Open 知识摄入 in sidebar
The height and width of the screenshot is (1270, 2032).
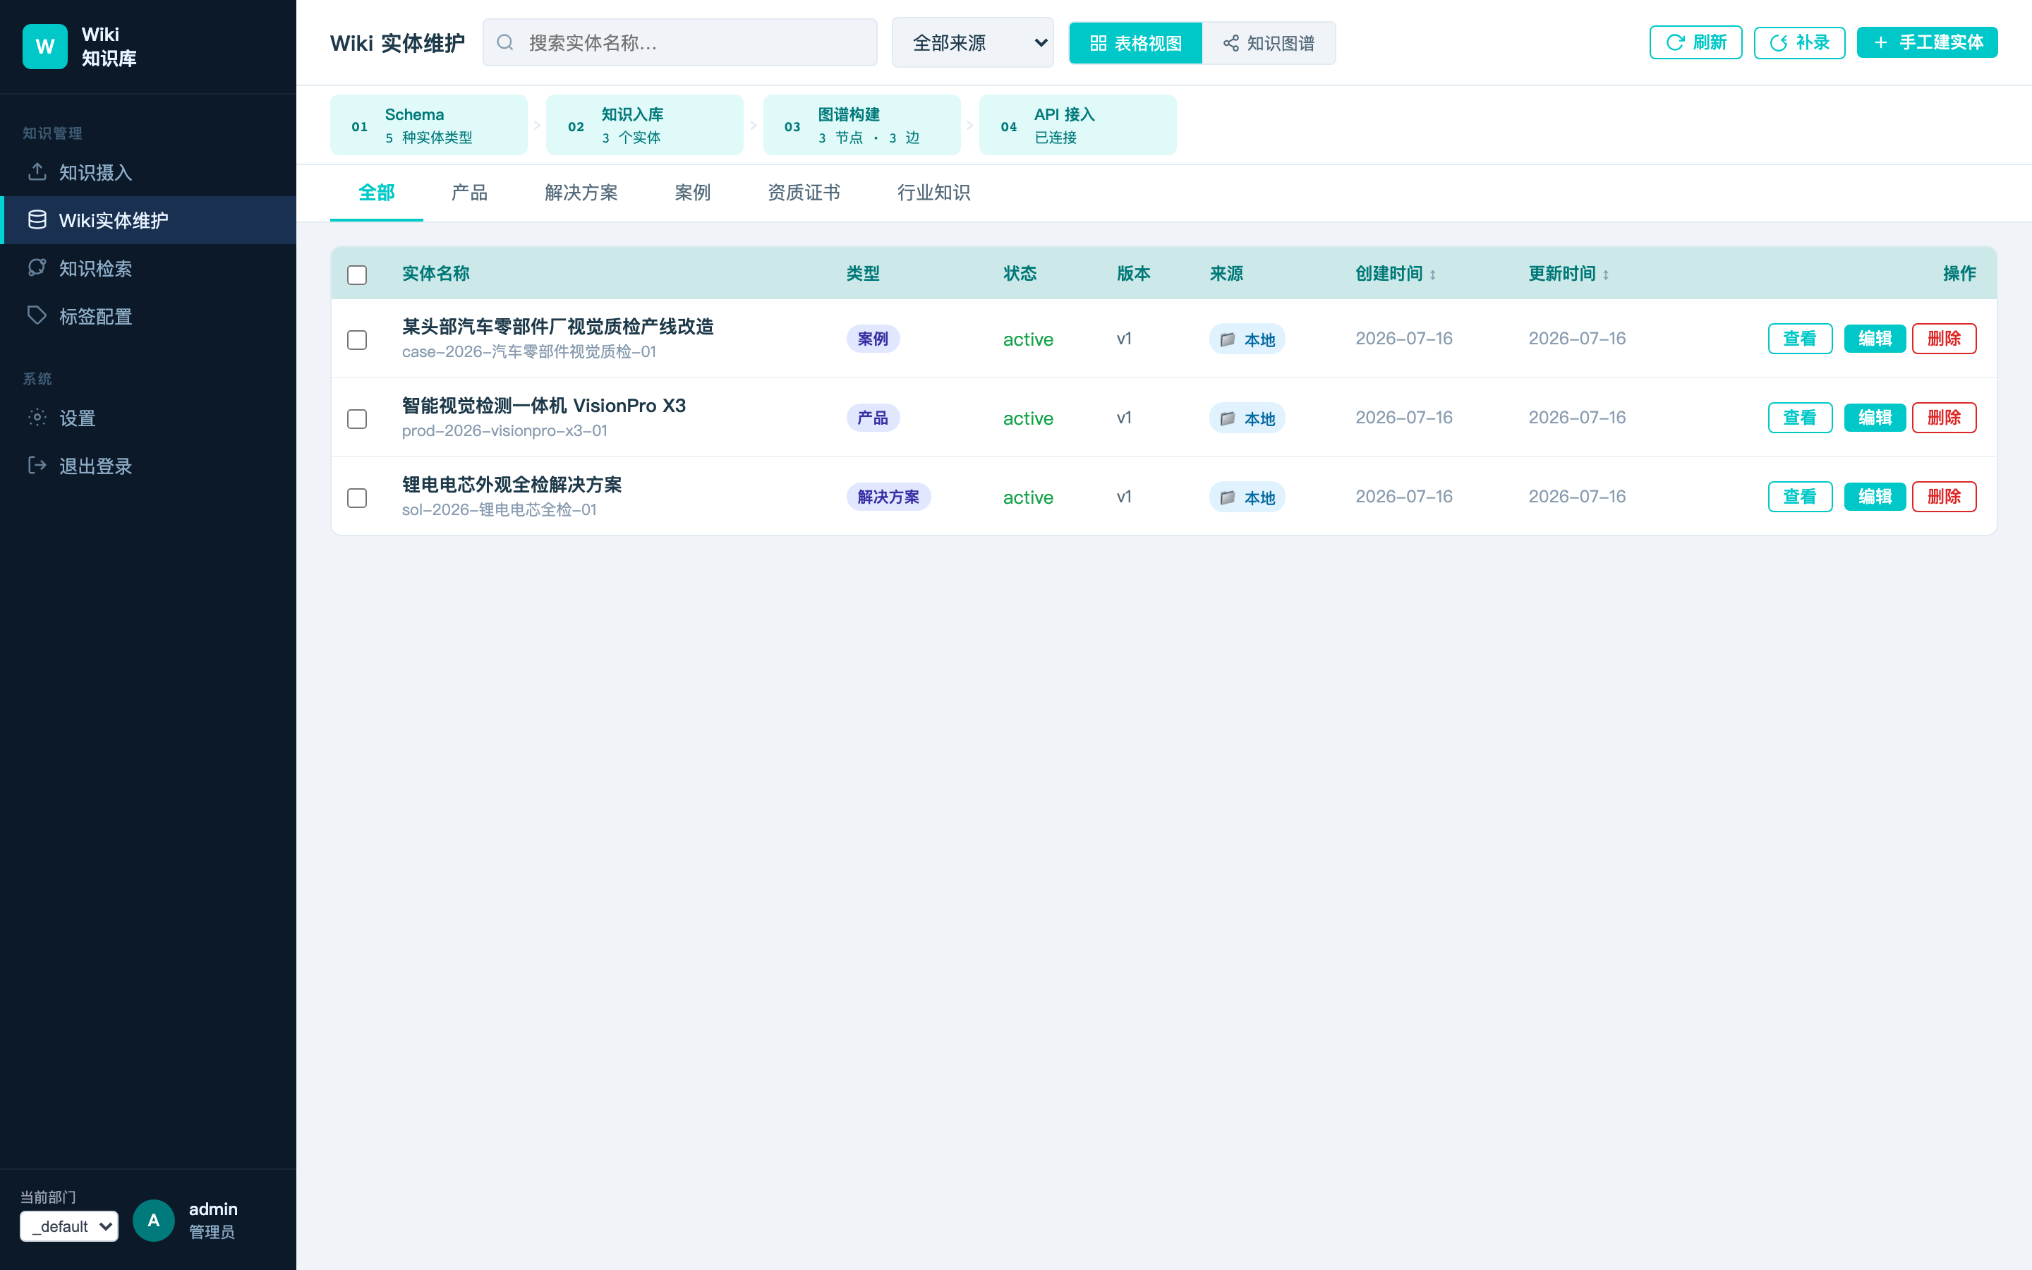[x=147, y=172]
